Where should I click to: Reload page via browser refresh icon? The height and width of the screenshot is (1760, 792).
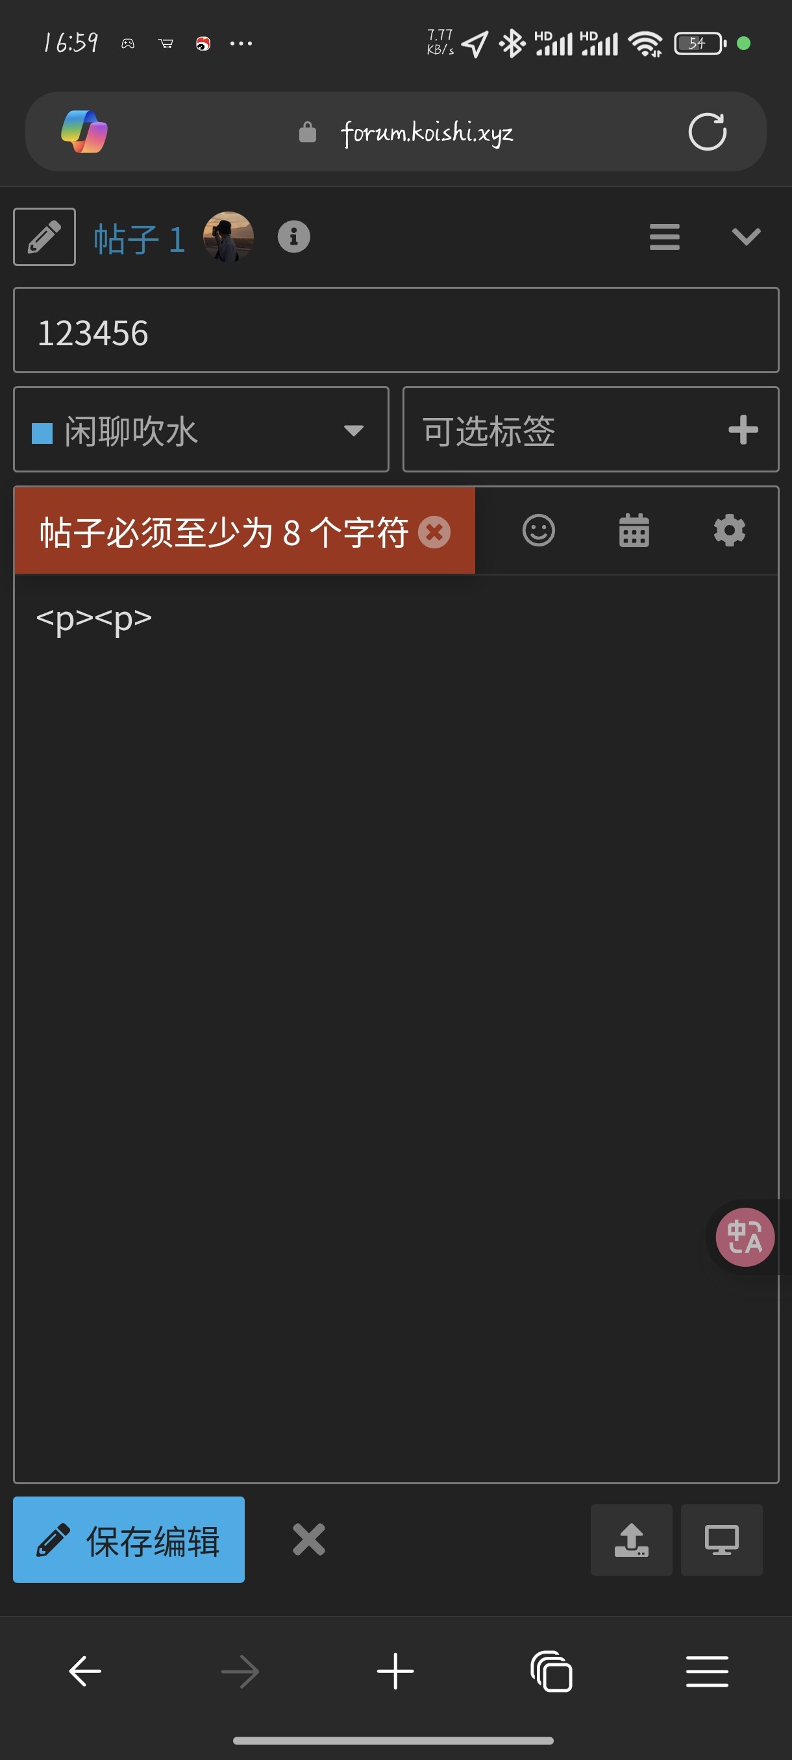706,132
